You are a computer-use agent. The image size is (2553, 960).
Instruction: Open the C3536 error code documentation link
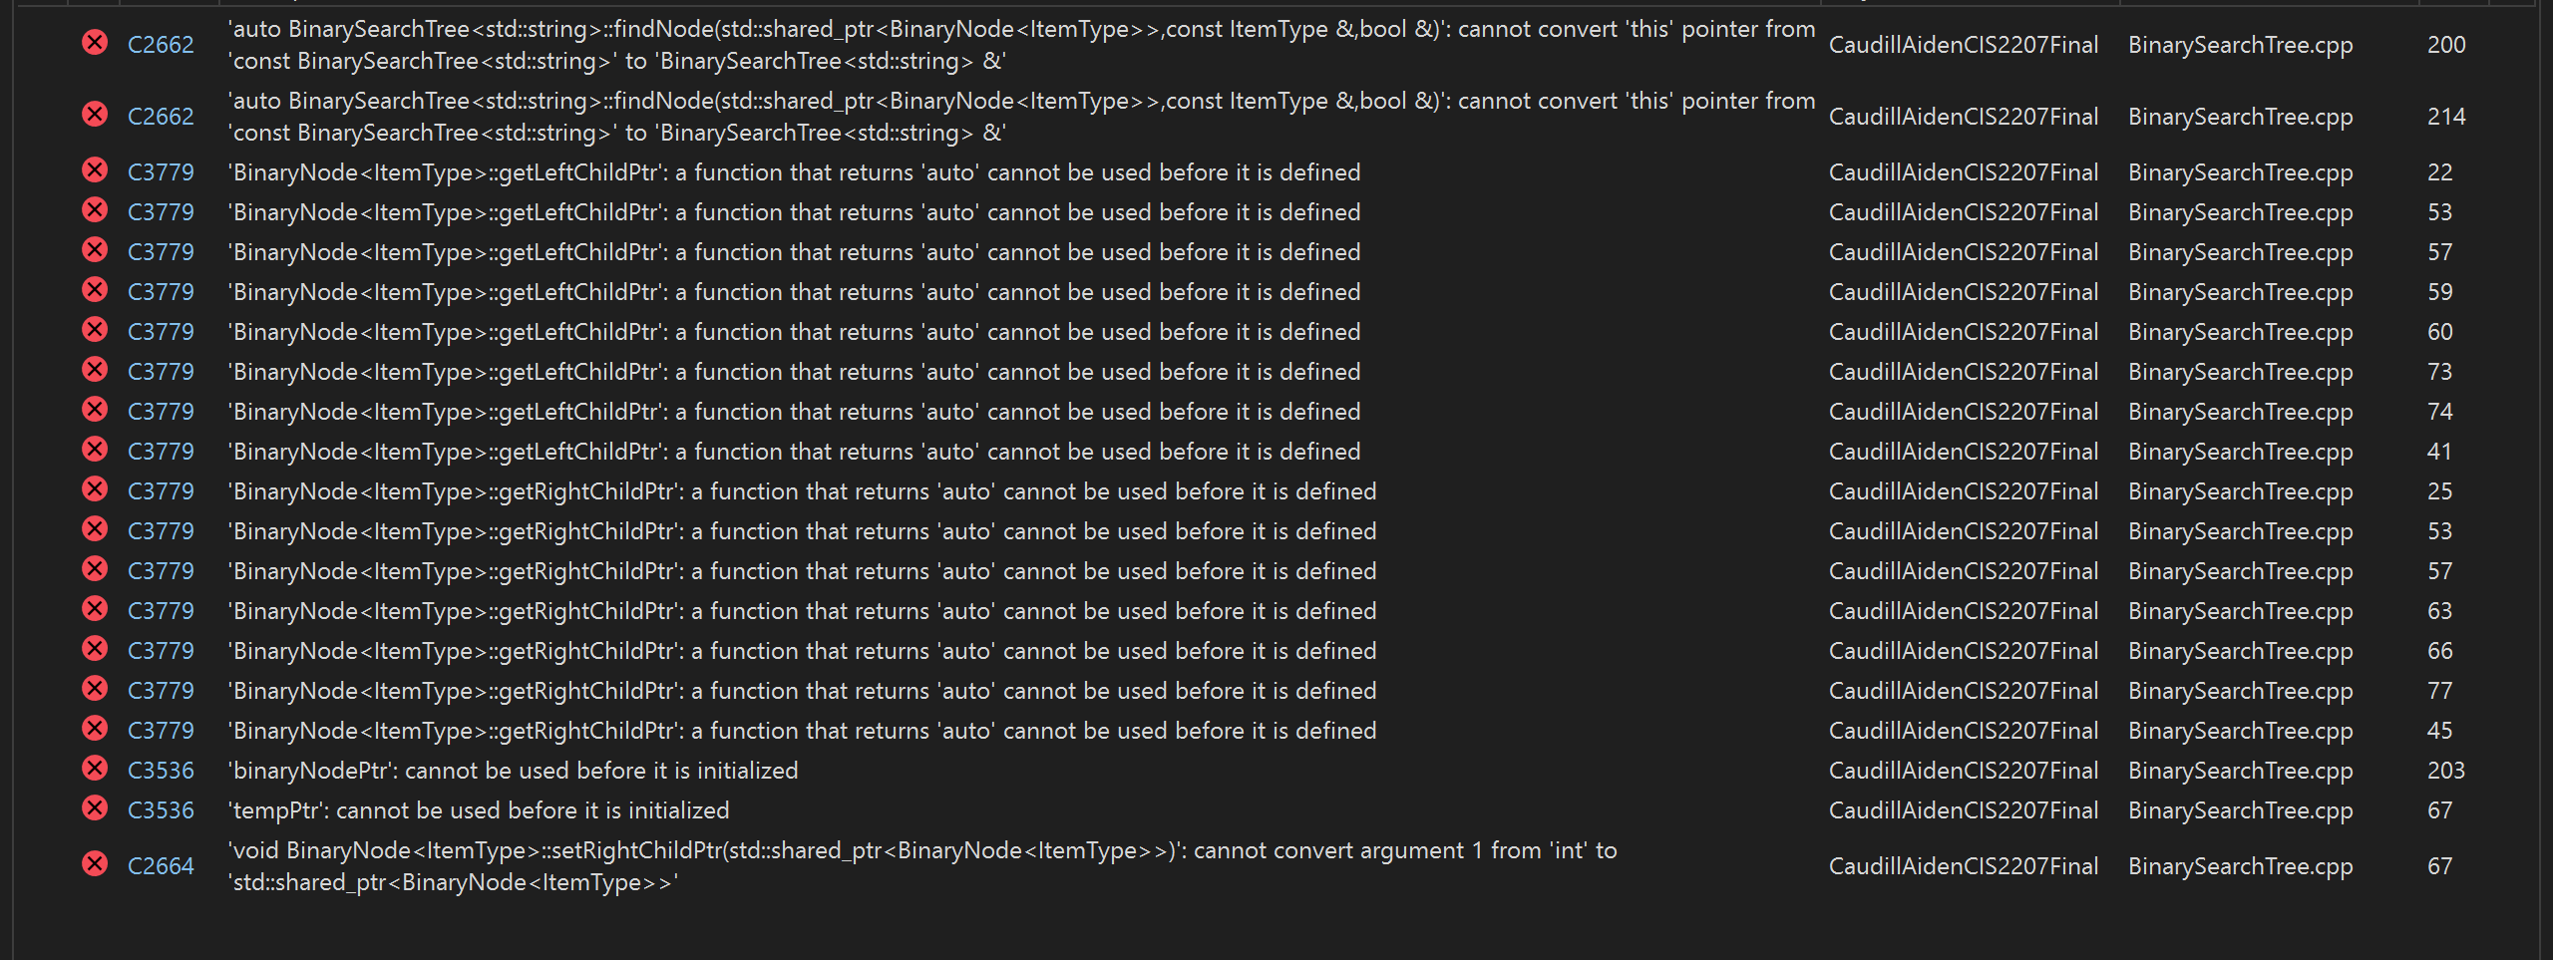(161, 769)
